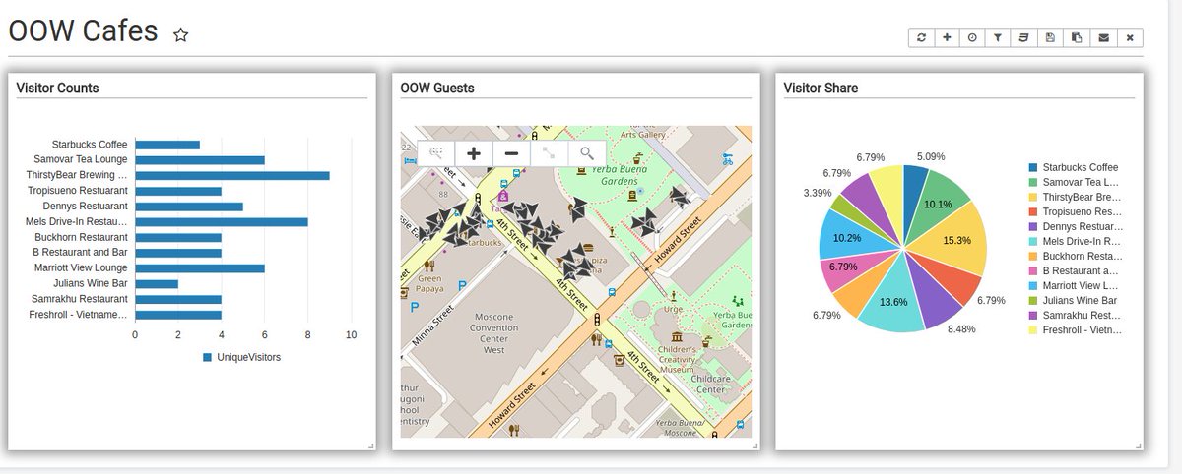Zoom out on the OOW Guests map

511,153
